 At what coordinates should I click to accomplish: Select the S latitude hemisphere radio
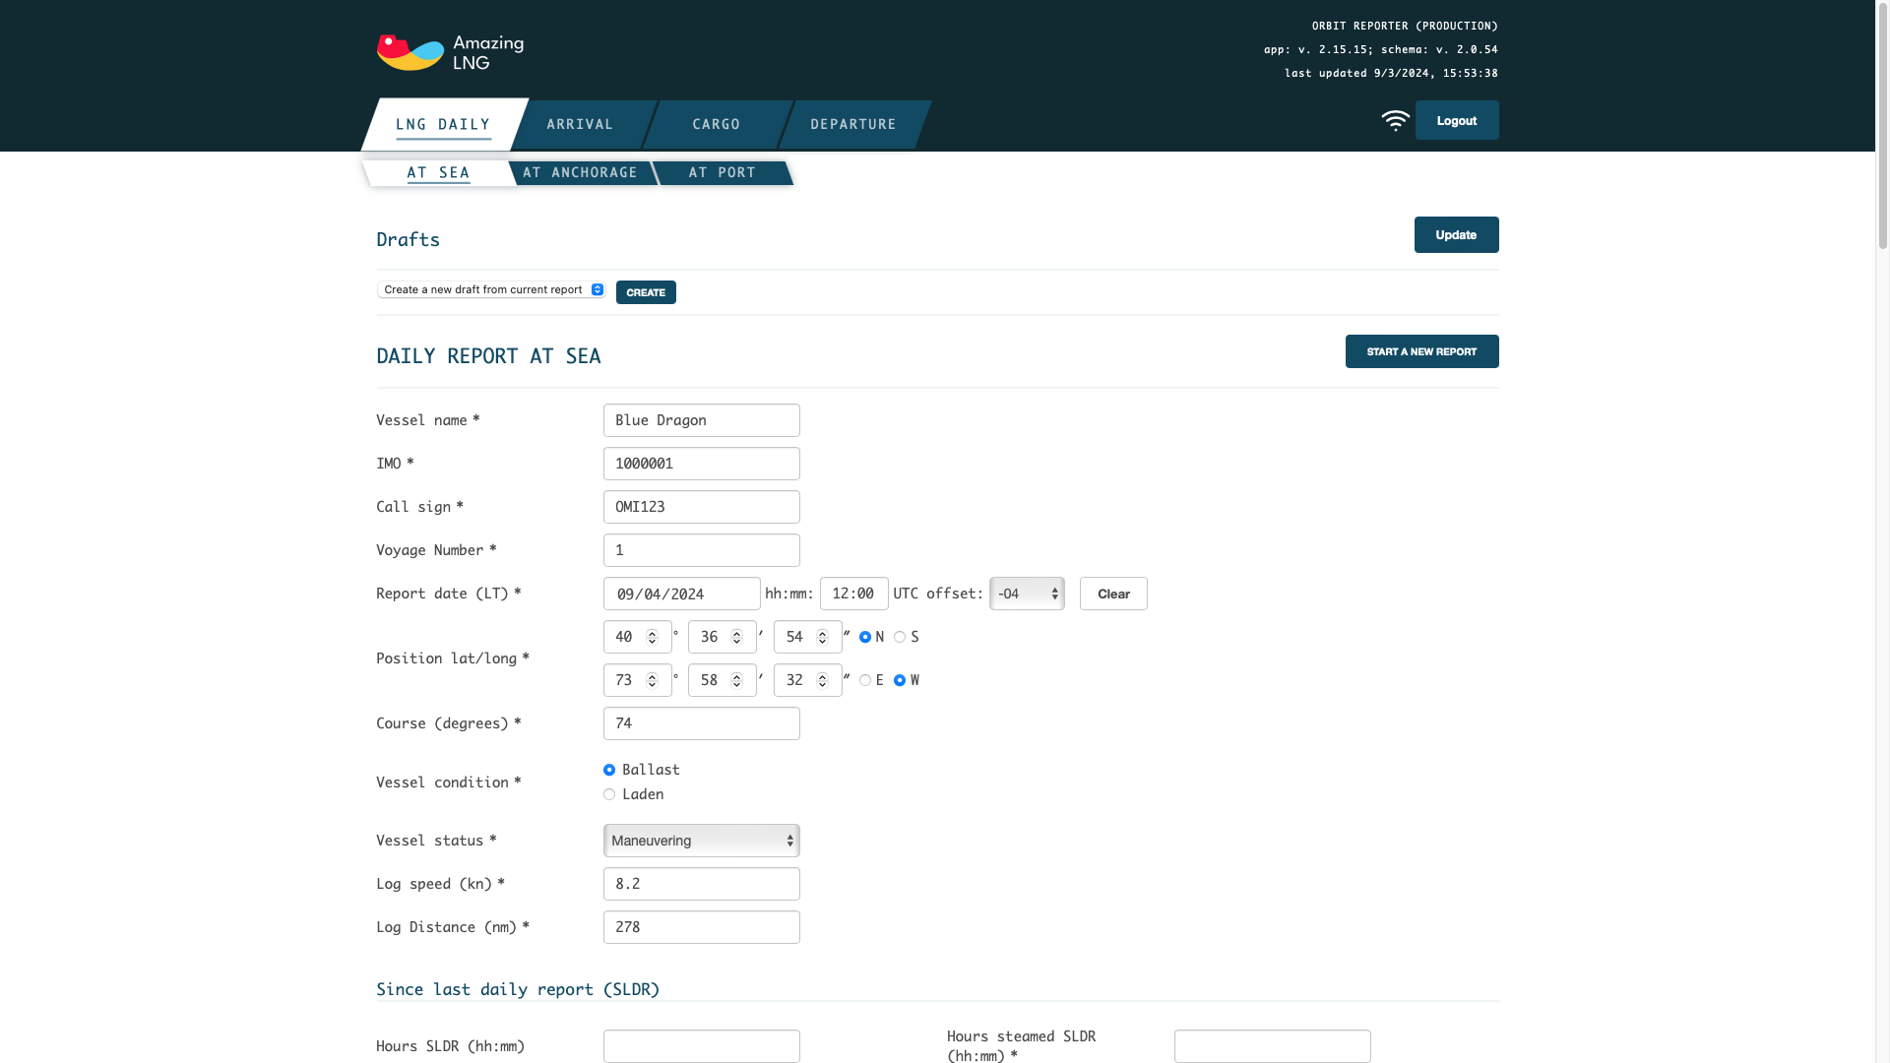coord(900,637)
